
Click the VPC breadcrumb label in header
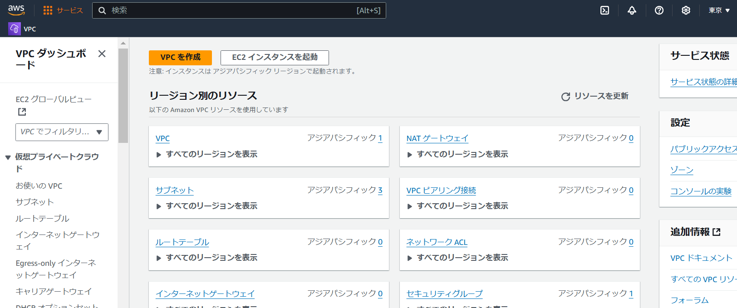tap(30, 29)
